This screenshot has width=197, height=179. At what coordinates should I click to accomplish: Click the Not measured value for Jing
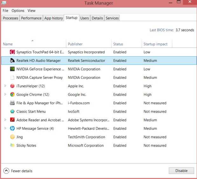[155, 137]
